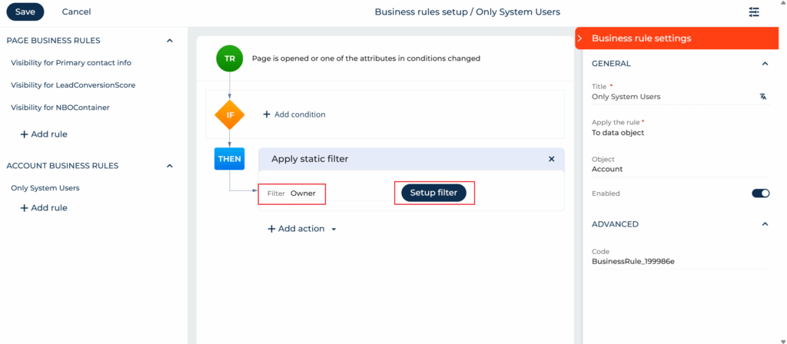Disable the Enabled toggle switch

coord(760,193)
